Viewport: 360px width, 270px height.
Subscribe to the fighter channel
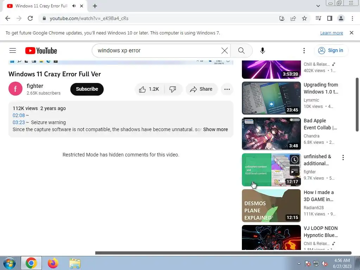pyautogui.click(x=87, y=89)
